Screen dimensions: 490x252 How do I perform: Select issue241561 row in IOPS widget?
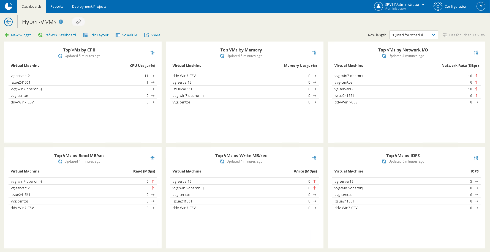coord(407,201)
